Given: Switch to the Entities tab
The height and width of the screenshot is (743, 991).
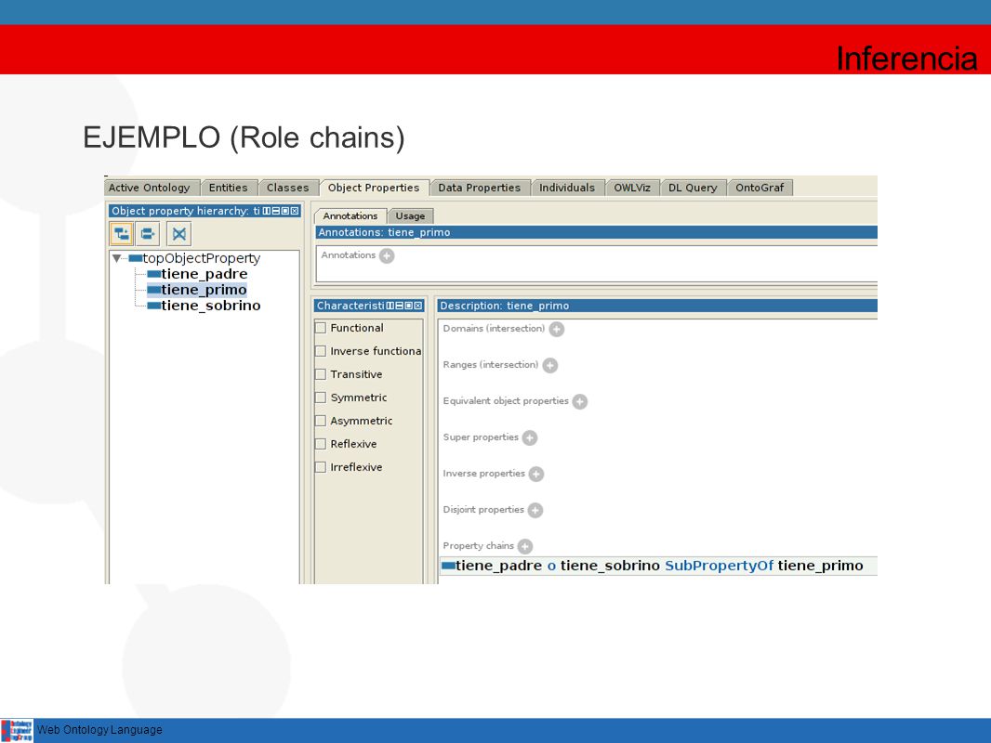Looking at the screenshot, I should (x=228, y=188).
